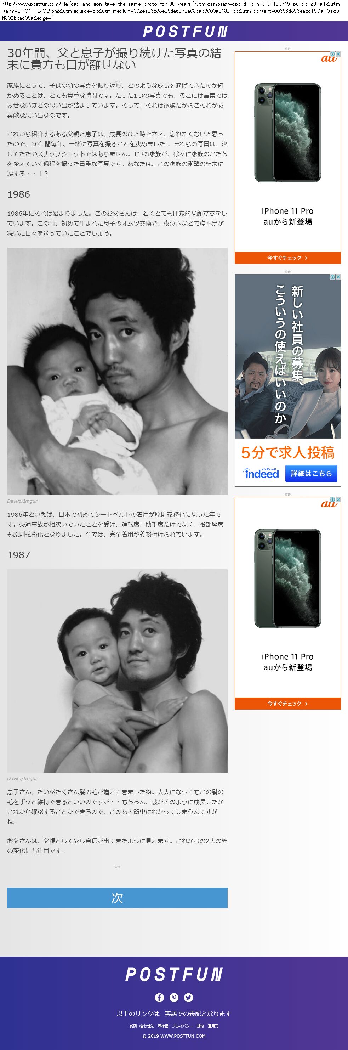Viewport: 348px width, 1050px height.
Task: Open the お問い合わせ先 footer link
Action: (x=142, y=1026)
